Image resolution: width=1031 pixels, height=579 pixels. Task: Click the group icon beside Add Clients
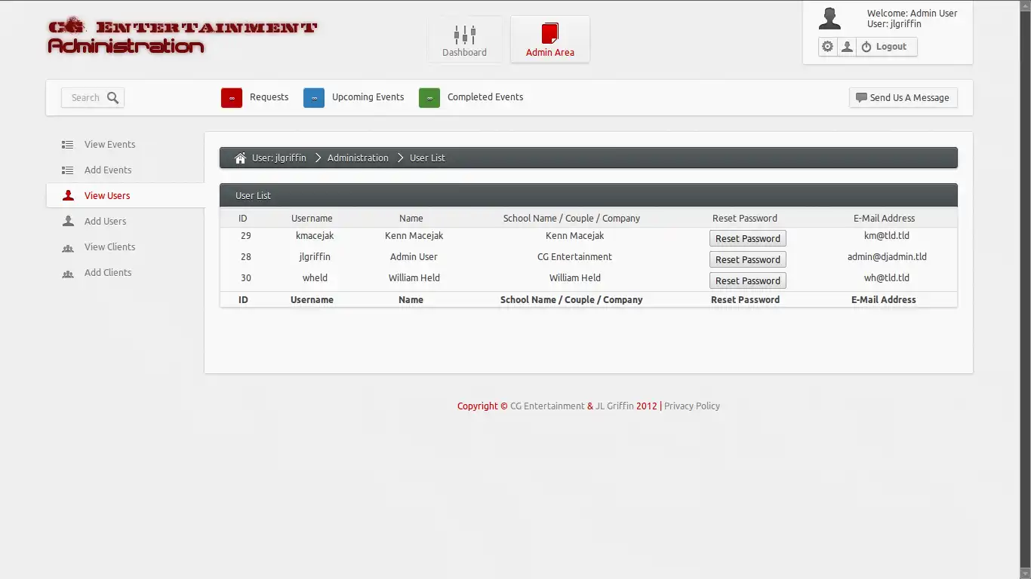pos(68,273)
